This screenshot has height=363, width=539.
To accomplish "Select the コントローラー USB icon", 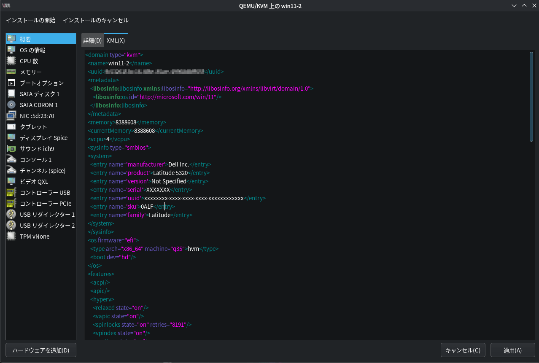I will coord(11,193).
